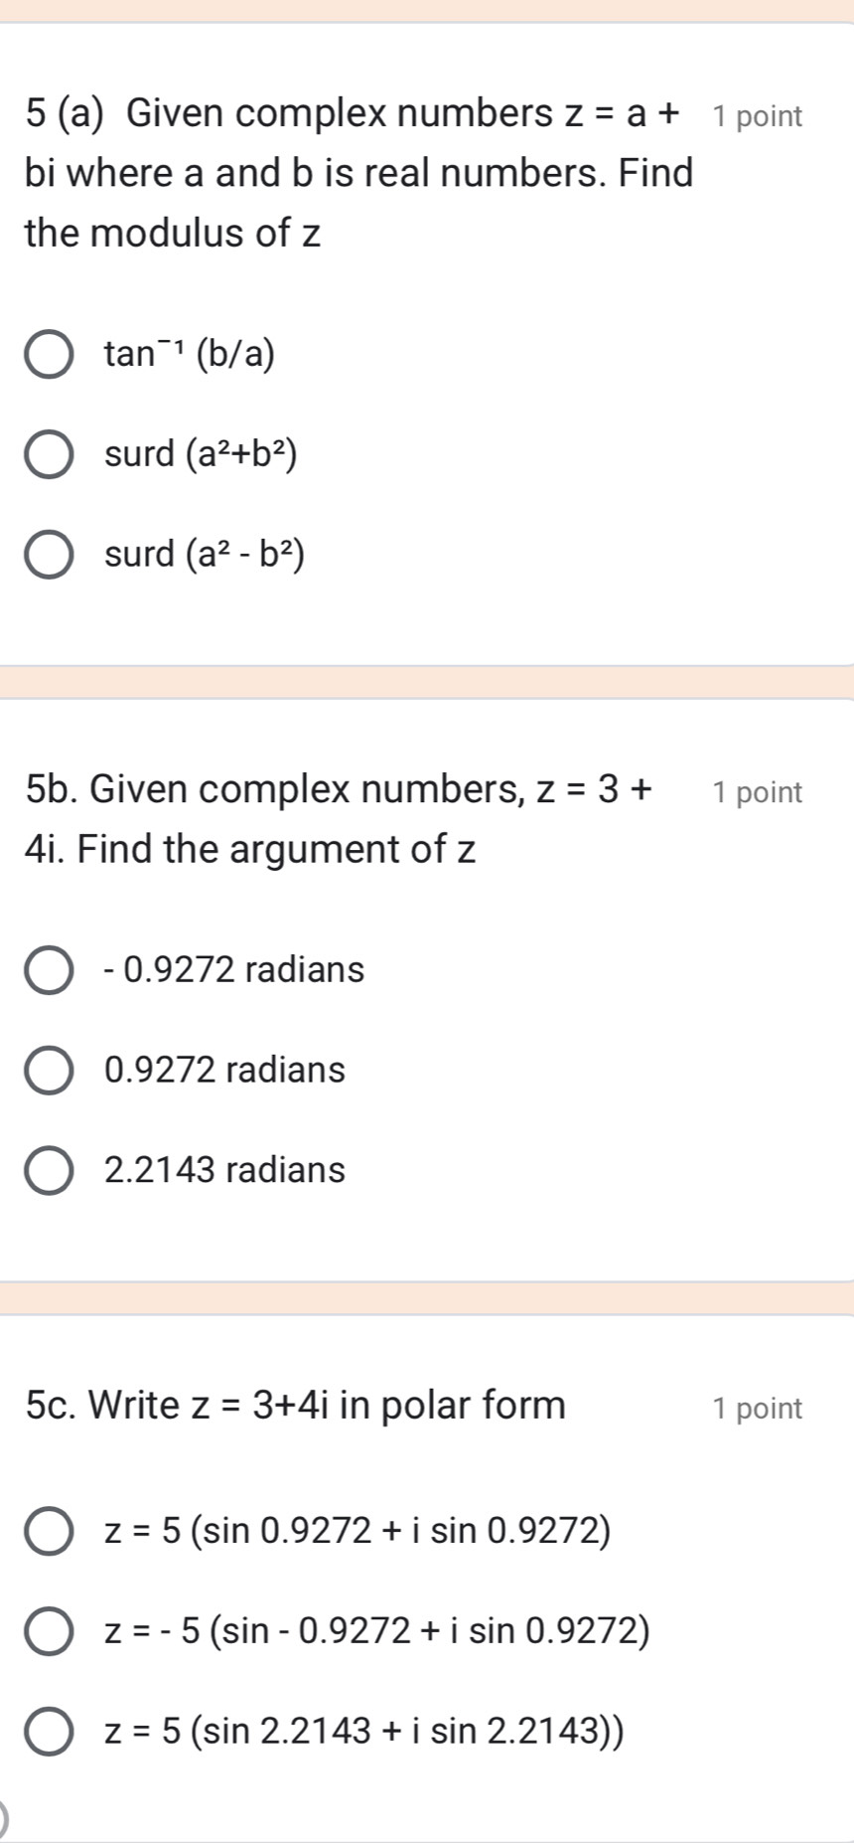Pick z = 5 (sin 0.9272 + i sin 0.9272)

coord(49,1531)
